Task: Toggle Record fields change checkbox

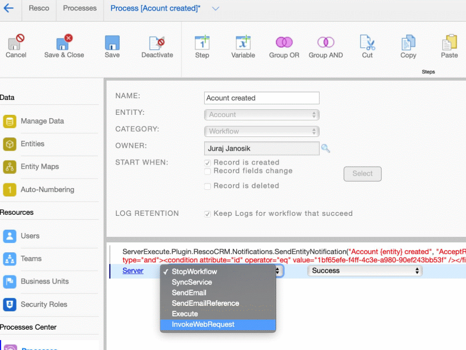Action: [x=208, y=171]
